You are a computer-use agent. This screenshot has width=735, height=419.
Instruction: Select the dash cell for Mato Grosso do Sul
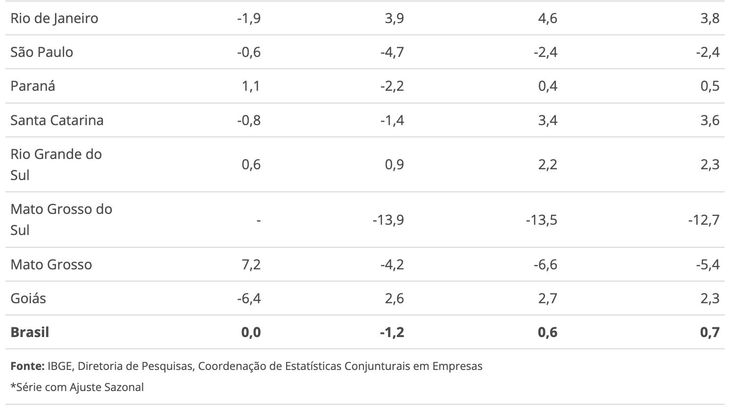[x=258, y=220]
